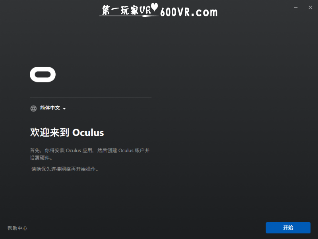This screenshot has width=318, height=239.
Task: Click the bold word Oculus in heading
Action: point(88,133)
